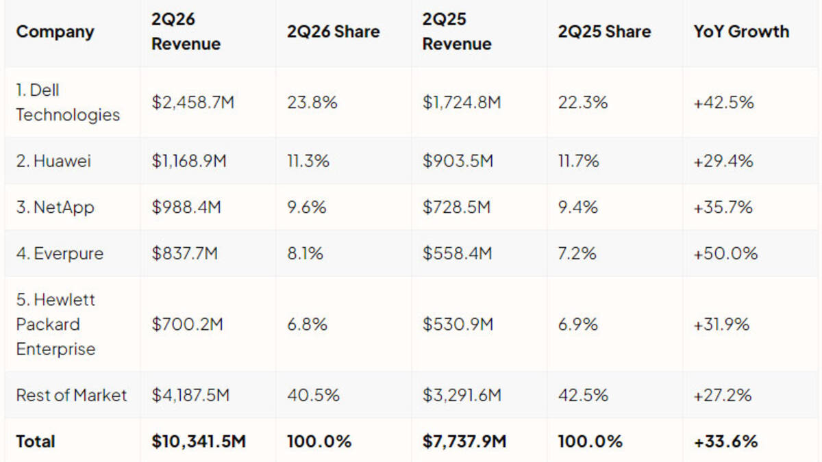Select HPE's +31.9% growth value
This screenshot has height=462, width=822.
tap(723, 324)
